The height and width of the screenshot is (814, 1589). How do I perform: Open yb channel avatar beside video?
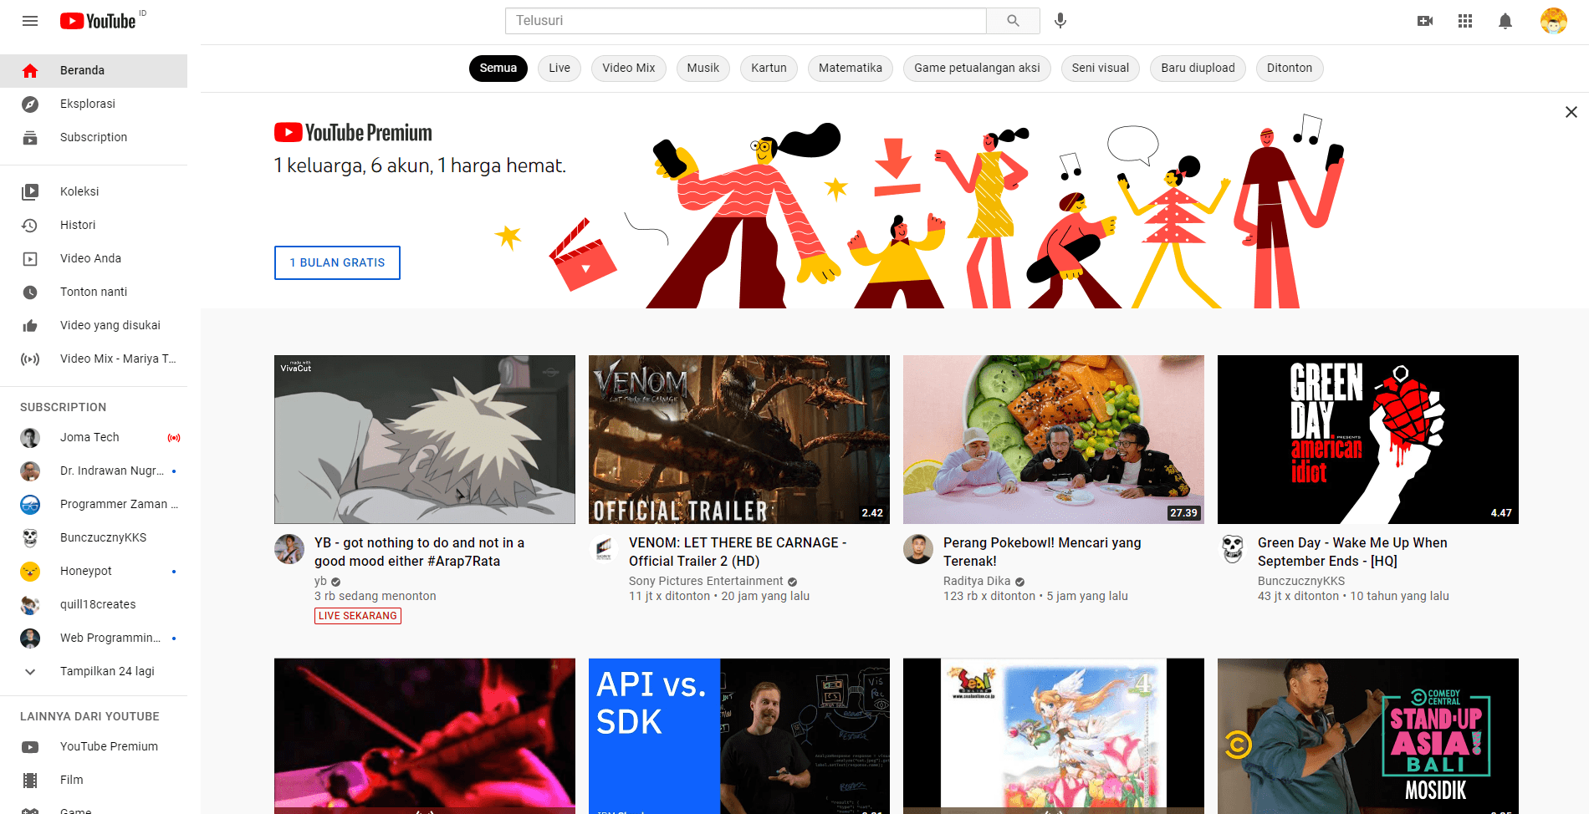(x=289, y=549)
